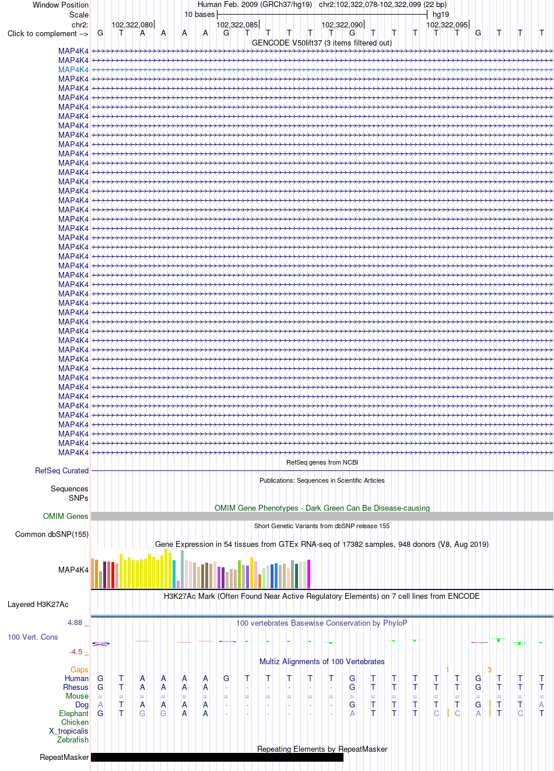Click the orange gap count '3' marker
554x771 pixels.
(489, 670)
